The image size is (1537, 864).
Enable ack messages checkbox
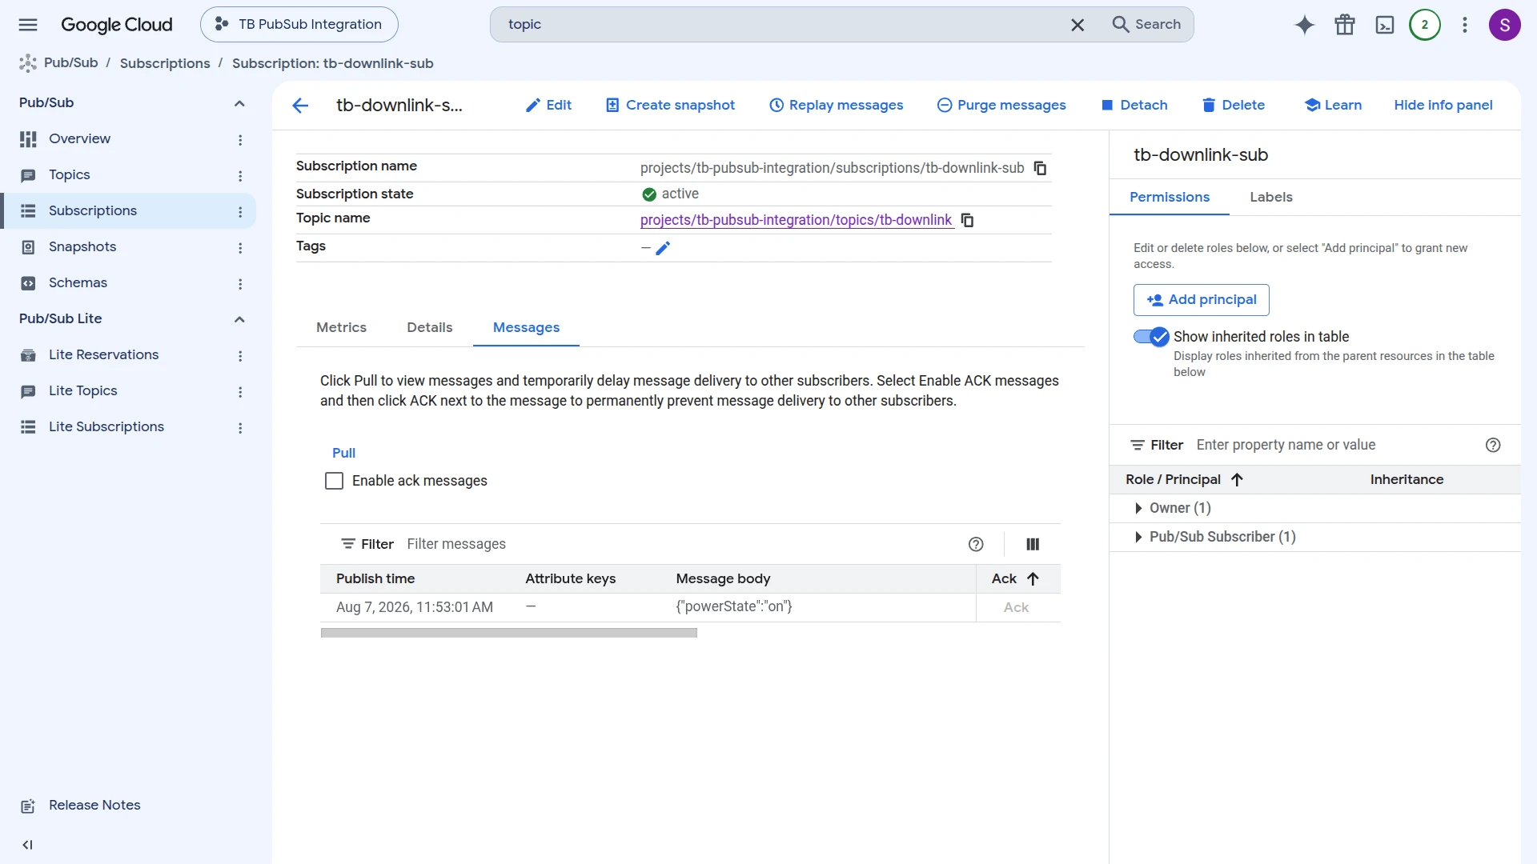pyautogui.click(x=334, y=481)
